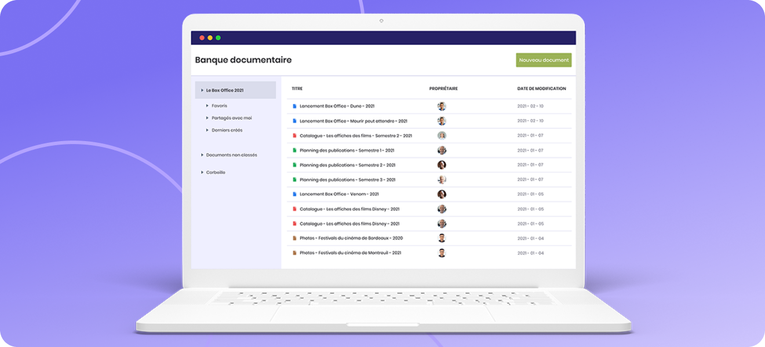Image resolution: width=765 pixels, height=347 pixels.
Task: Expand the Documents non classés arrow
Action: click(x=202, y=155)
